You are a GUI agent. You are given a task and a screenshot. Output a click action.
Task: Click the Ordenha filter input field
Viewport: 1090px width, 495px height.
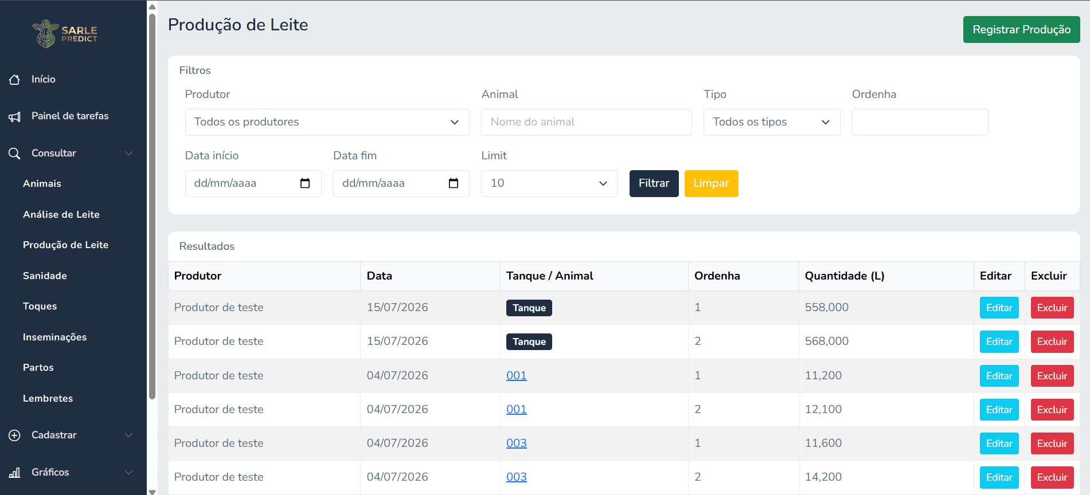pyautogui.click(x=920, y=122)
